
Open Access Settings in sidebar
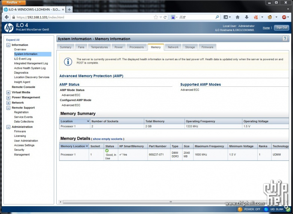(24, 145)
